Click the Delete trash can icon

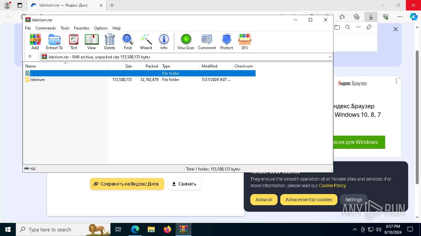tap(110, 42)
